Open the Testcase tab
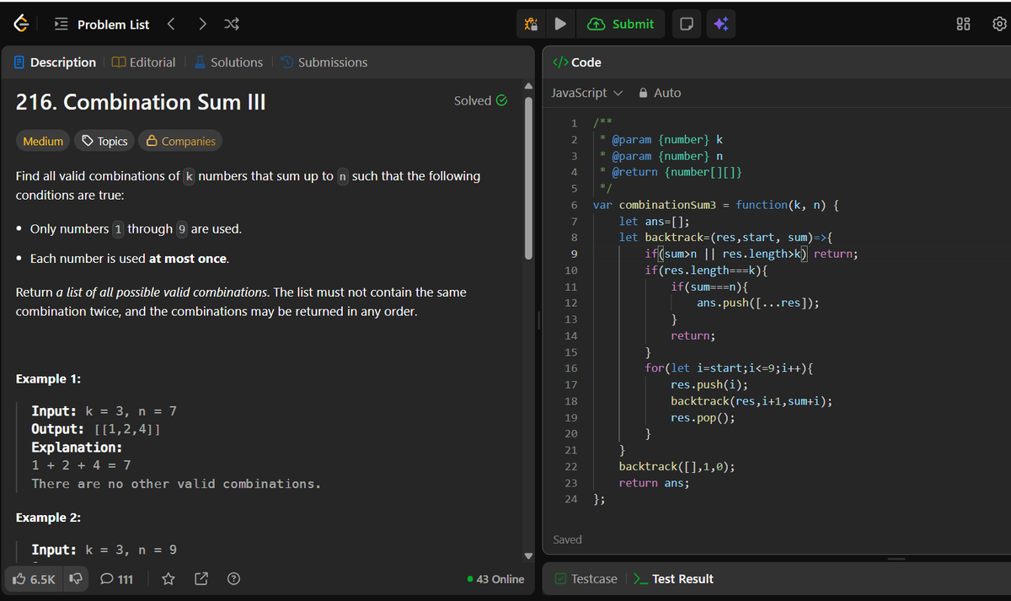 click(x=593, y=579)
